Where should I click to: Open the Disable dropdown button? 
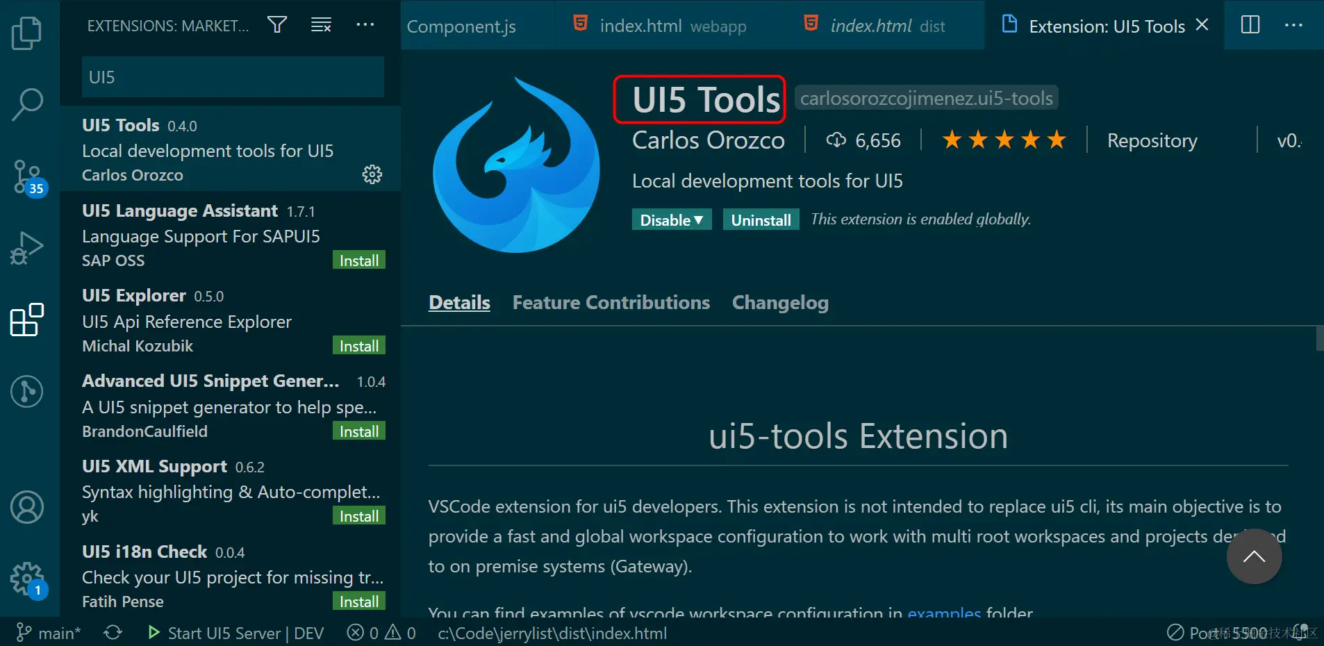coord(672,220)
